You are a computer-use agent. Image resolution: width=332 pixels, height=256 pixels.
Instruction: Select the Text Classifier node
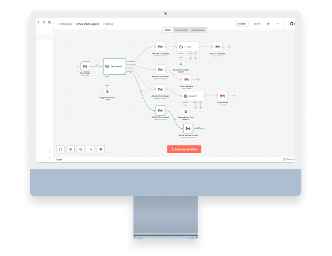click(x=114, y=66)
